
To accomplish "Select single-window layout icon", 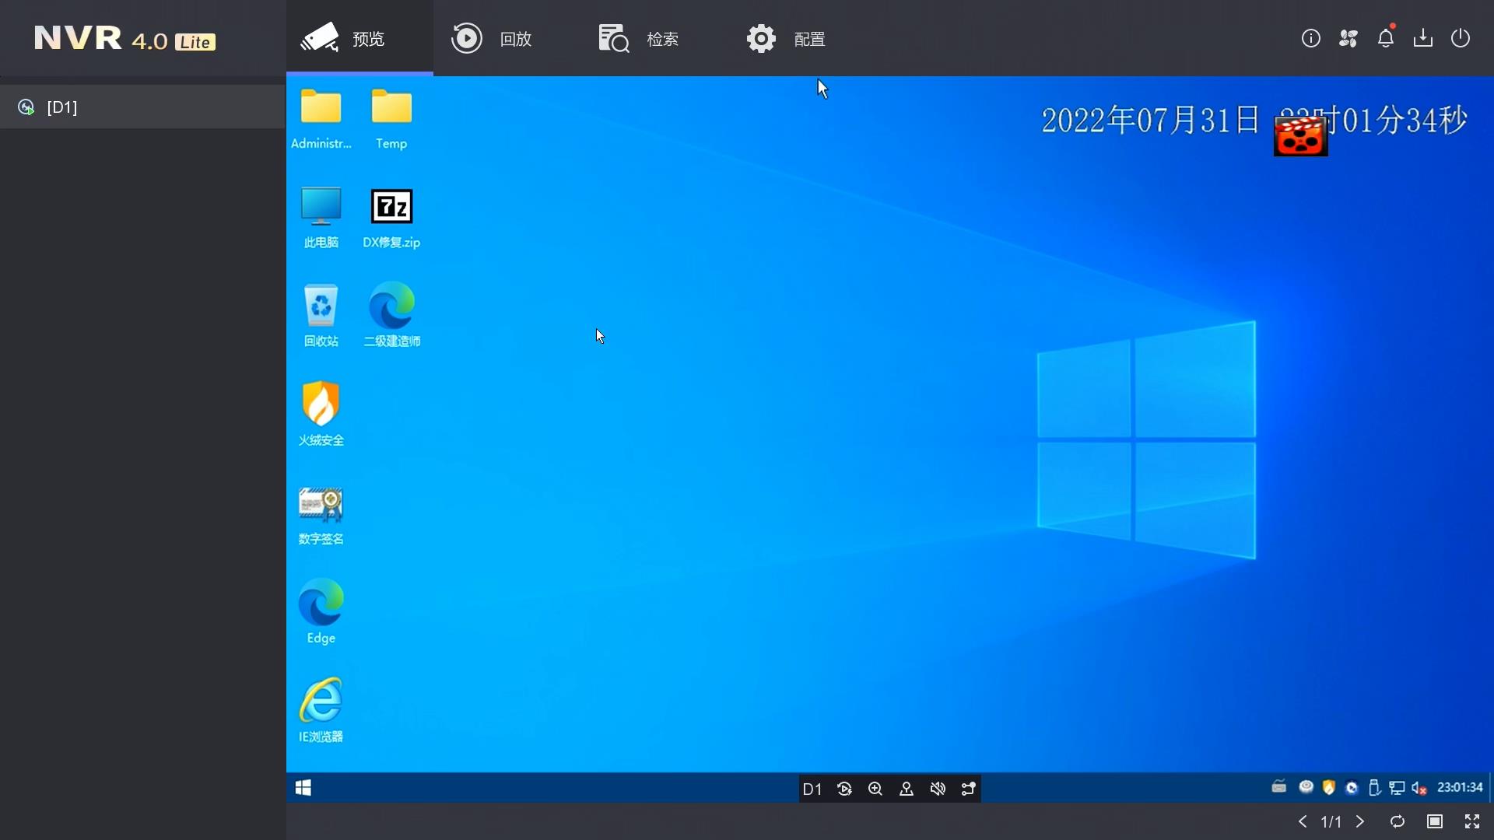I will (x=1435, y=821).
